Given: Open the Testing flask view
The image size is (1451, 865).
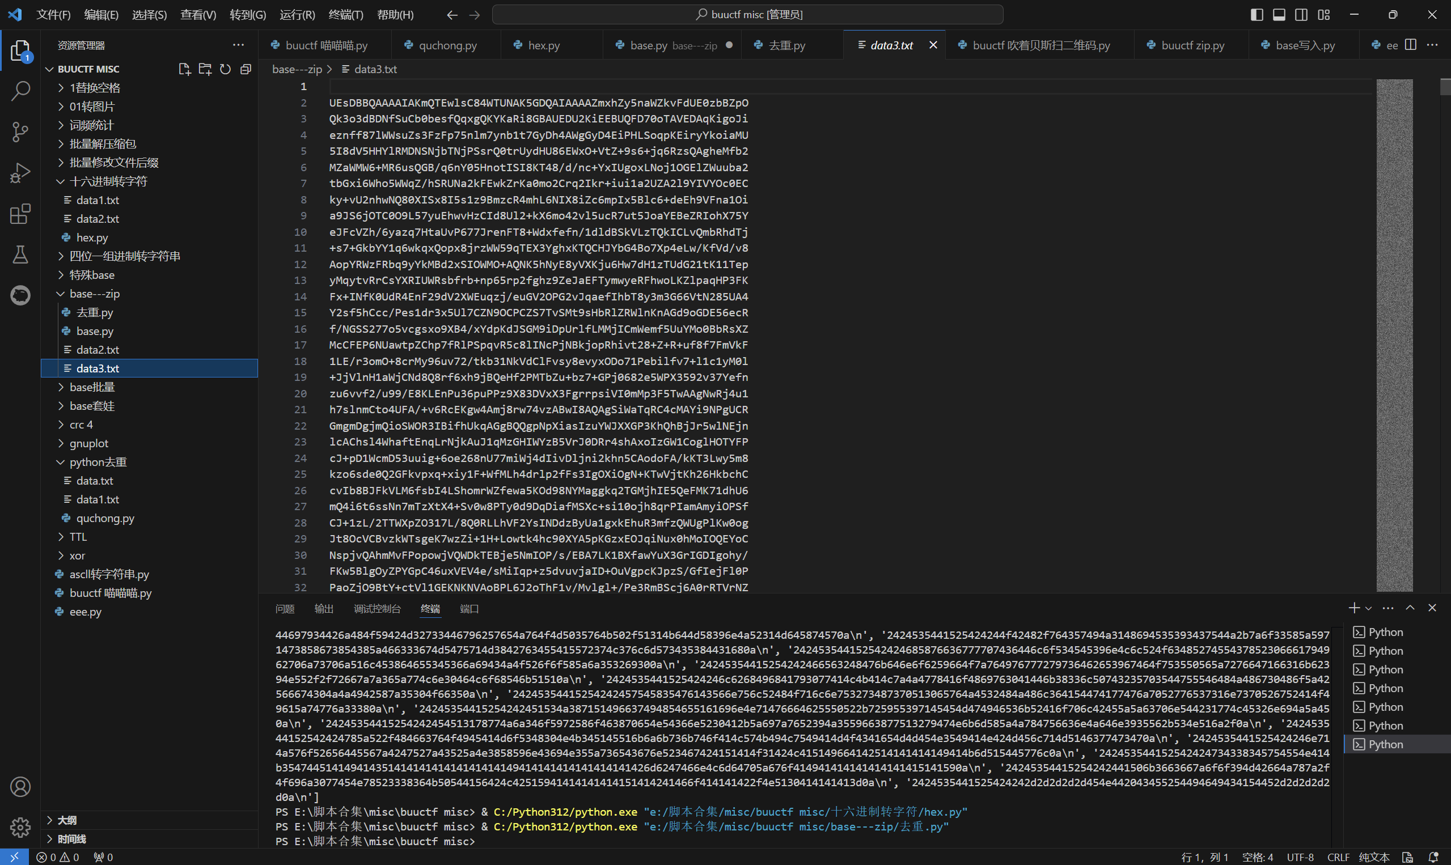Looking at the screenshot, I should pyautogui.click(x=20, y=254).
